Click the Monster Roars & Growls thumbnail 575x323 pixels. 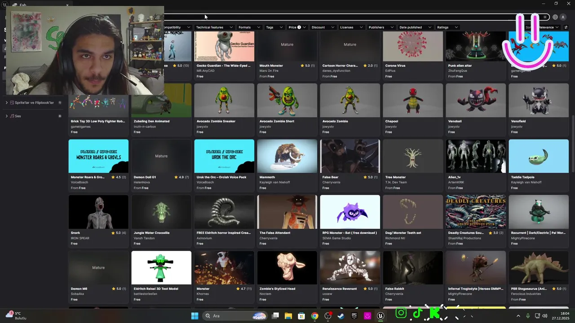tap(98, 156)
